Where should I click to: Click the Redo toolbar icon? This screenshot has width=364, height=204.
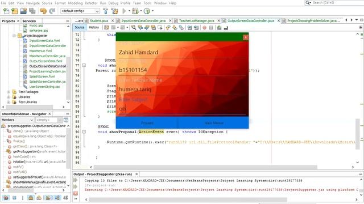click(x=52, y=11)
